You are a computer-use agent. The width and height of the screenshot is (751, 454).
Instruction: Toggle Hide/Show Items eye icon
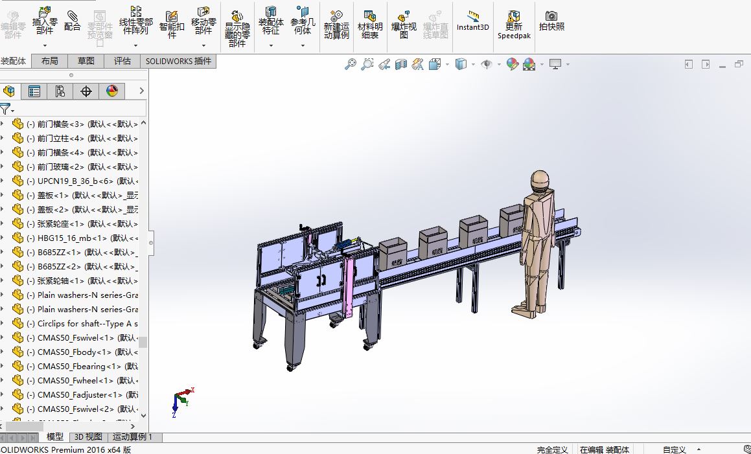click(487, 64)
